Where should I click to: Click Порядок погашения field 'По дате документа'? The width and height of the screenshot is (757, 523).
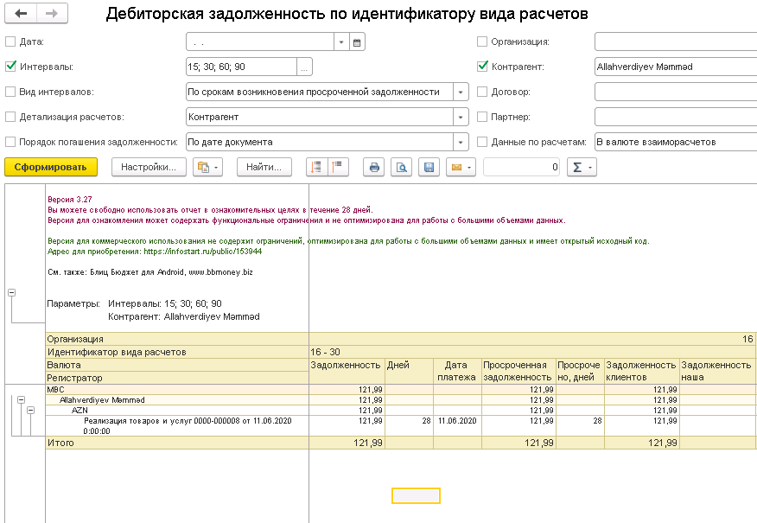pos(320,143)
